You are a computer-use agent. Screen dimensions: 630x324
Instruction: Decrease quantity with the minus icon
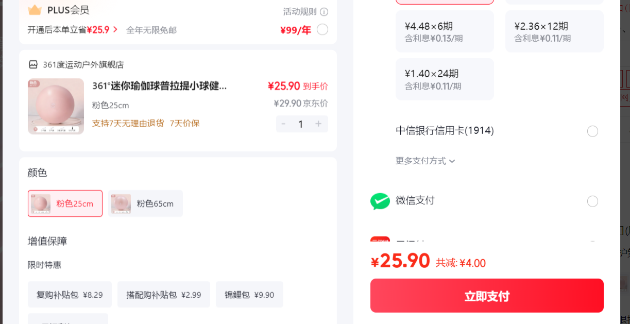[283, 124]
